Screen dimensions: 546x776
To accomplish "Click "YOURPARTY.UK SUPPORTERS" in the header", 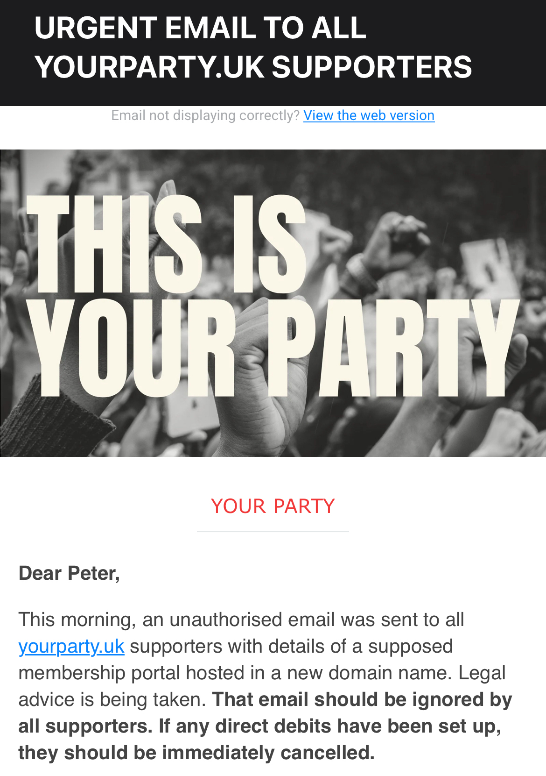I will (x=253, y=67).
